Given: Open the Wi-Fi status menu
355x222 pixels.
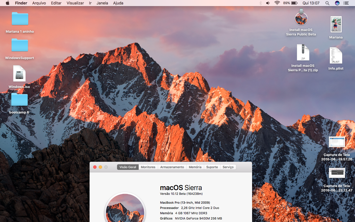Looking at the screenshot, I should [277, 3].
